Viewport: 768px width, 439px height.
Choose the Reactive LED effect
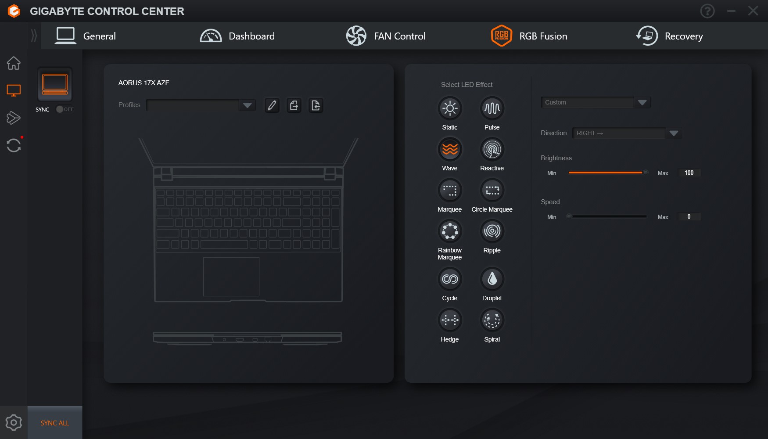click(492, 149)
